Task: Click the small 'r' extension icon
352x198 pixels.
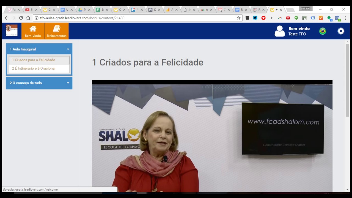Action: click(x=272, y=18)
